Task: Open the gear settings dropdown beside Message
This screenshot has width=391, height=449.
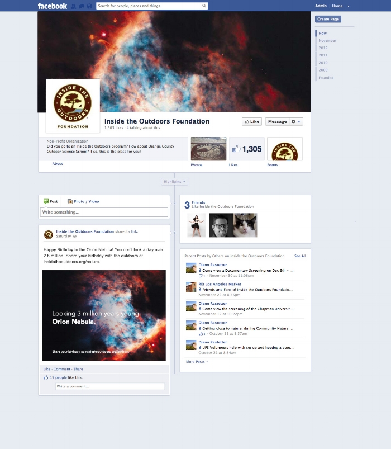Action: (296, 121)
